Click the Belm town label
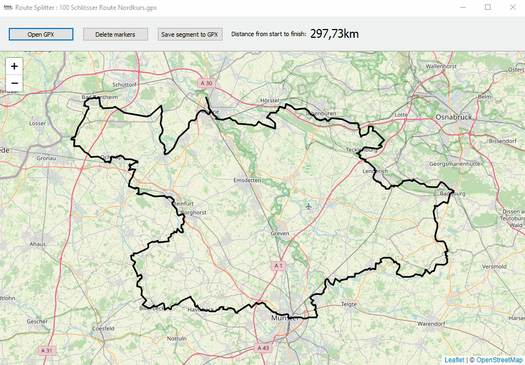Screen dimensions: 525x365 click(x=484, y=97)
